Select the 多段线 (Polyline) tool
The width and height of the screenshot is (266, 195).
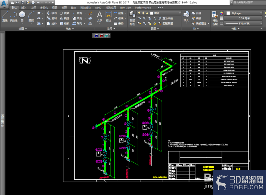tap(13, 16)
